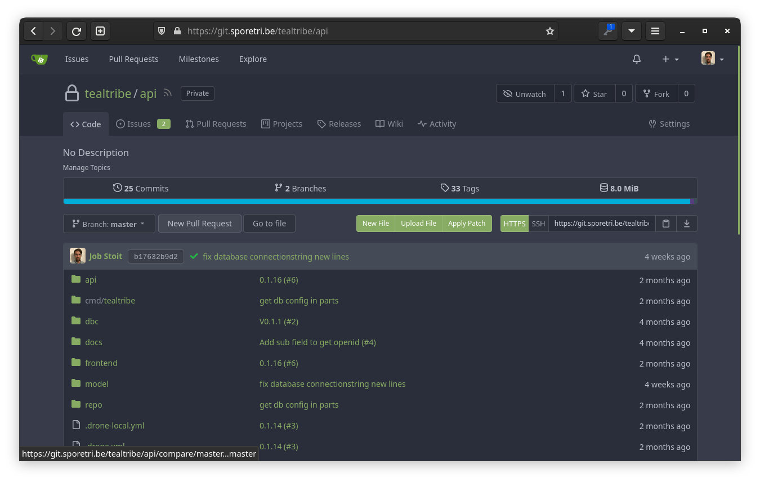
Task: Click the Gitea home logo icon
Action: pos(39,59)
